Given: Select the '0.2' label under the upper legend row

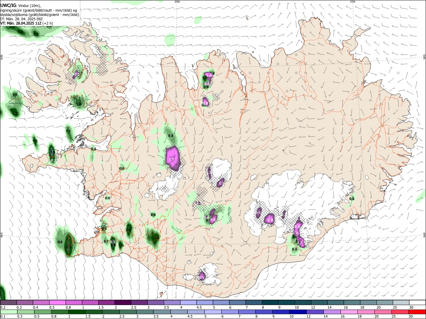Looking at the screenshot, I should click(x=2, y=307).
